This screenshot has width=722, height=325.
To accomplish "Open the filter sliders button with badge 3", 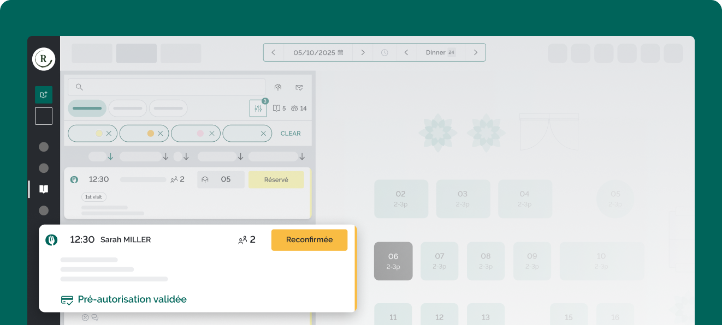I will [x=258, y=108].
